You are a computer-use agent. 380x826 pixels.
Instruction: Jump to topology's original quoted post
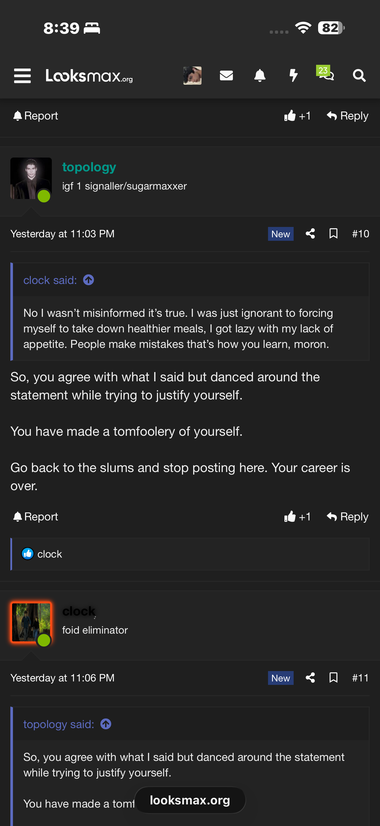pos(106,724)
